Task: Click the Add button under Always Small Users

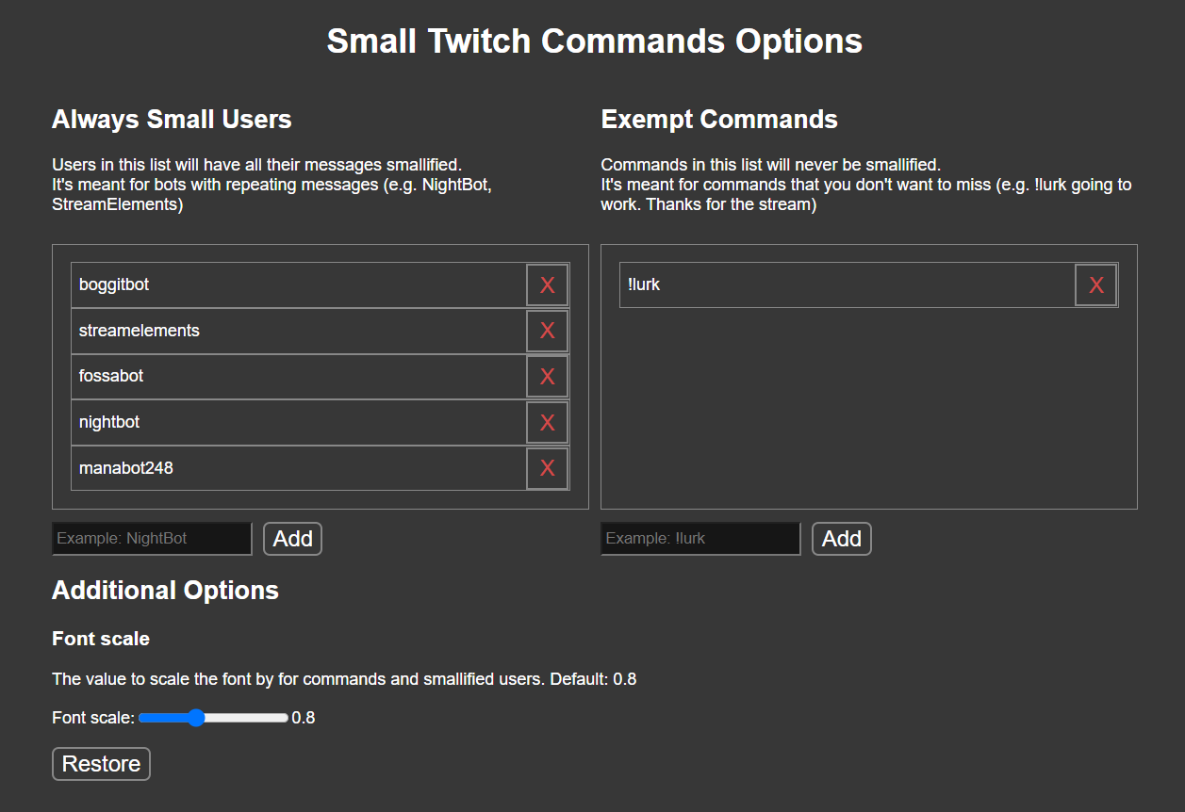Action: pos(292,538)
